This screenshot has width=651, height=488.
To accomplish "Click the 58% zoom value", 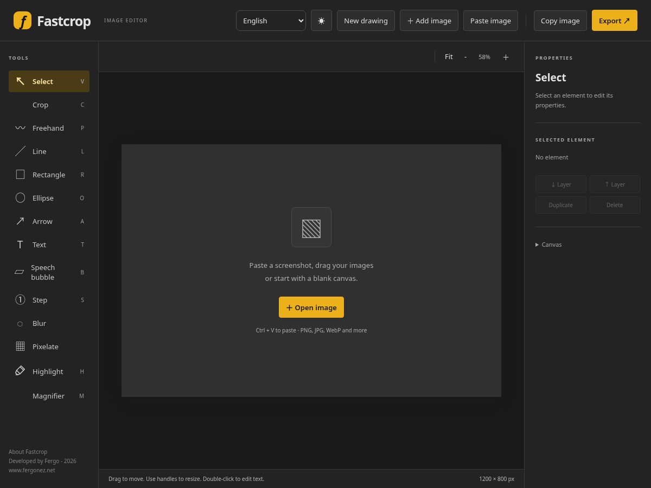I will point(484,57).
